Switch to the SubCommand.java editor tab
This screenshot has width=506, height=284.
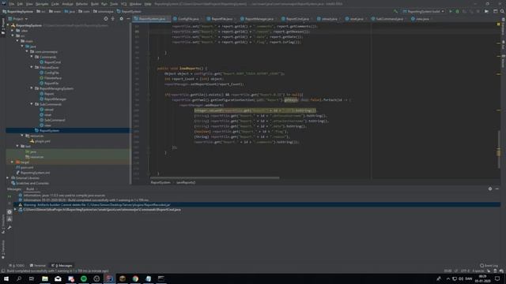pos(388,19)
